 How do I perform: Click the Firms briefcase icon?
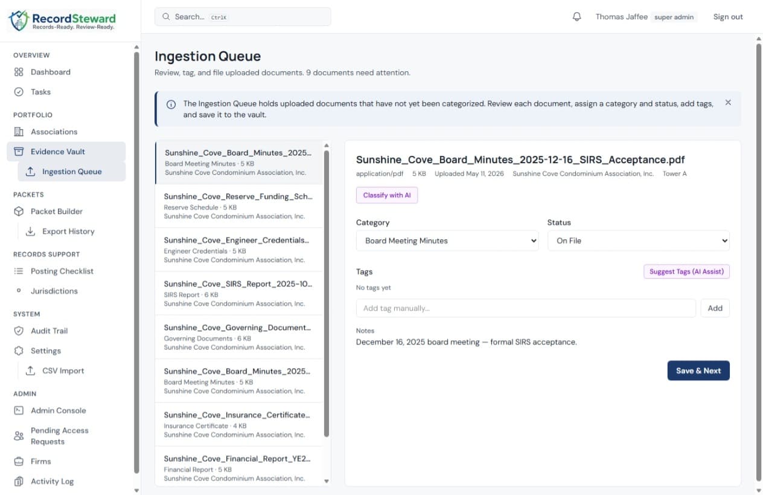[x=19, y=461]
